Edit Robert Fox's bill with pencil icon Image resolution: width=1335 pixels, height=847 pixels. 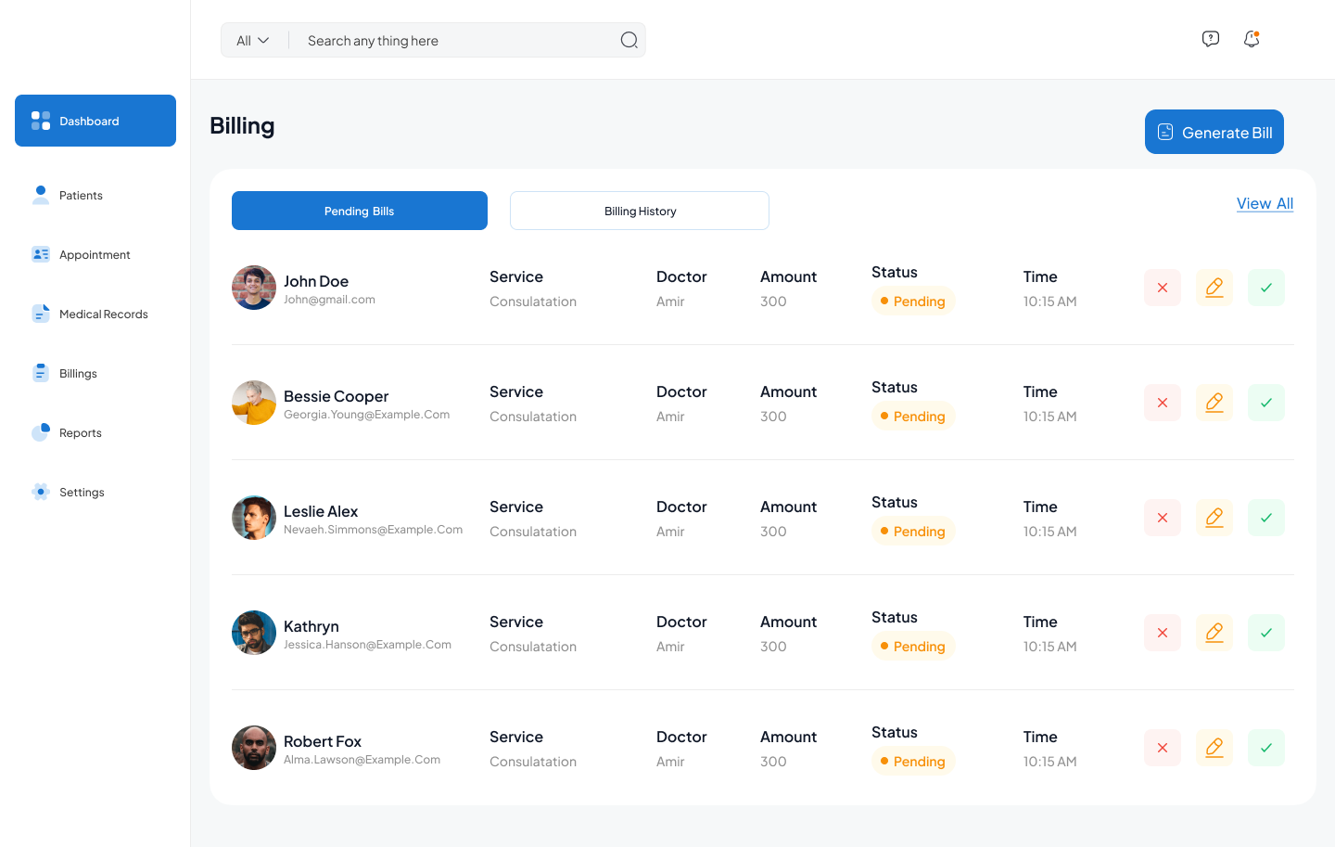(1214, 748)
